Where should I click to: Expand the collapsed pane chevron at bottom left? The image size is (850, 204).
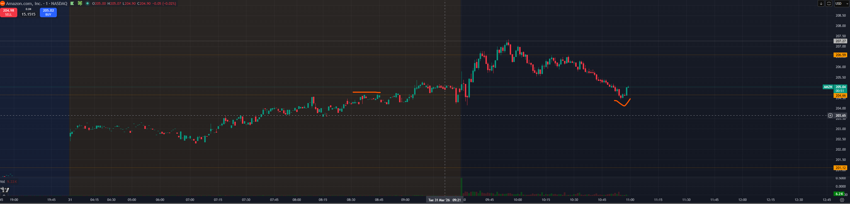pos(4,195)
